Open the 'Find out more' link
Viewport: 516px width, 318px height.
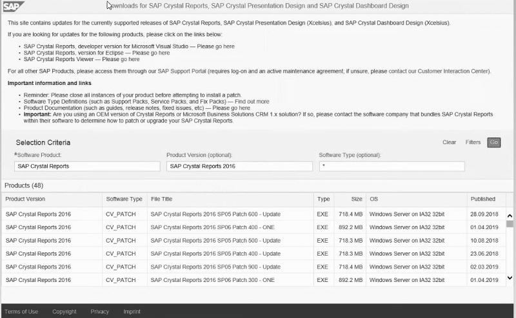[x=252, y=102]
